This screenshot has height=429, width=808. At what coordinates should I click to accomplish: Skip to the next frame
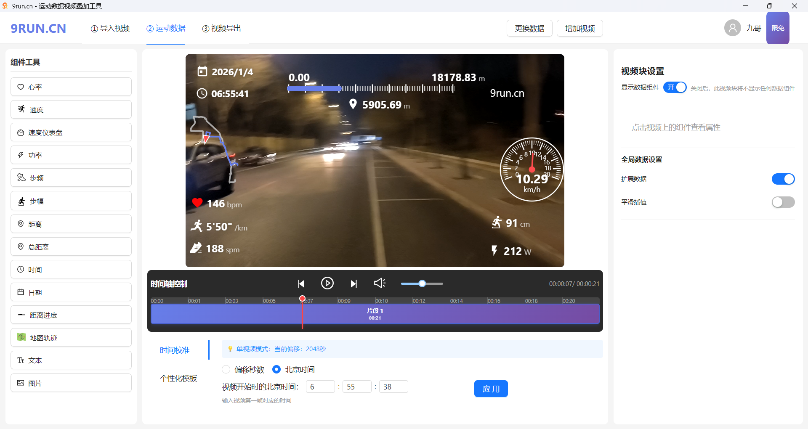tap(353, 283)
